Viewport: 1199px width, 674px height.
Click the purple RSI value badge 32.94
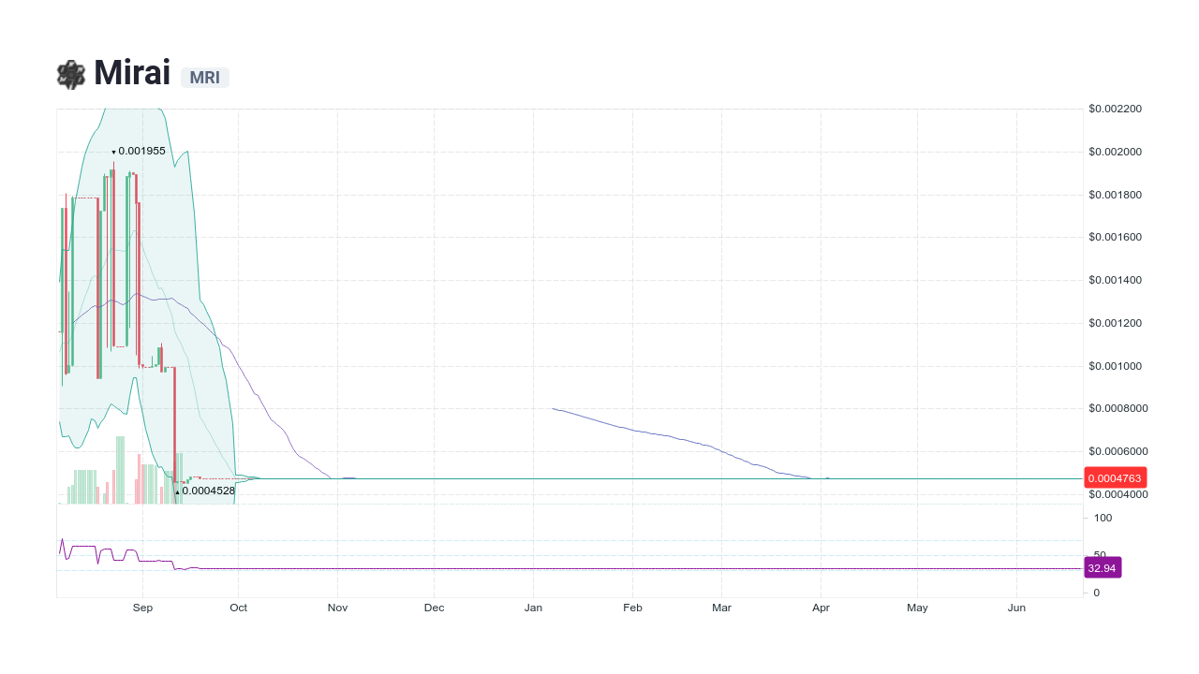coord(1103,566)
